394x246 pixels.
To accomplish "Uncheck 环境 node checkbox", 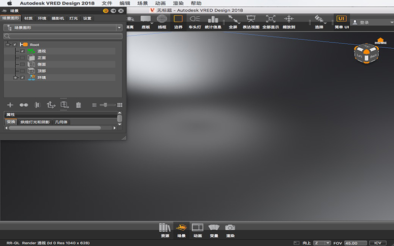I will click(22, 78).
